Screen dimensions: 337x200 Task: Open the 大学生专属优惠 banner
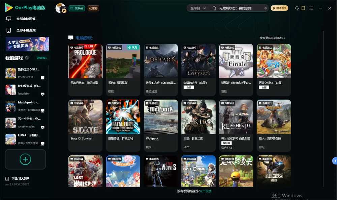27,44
